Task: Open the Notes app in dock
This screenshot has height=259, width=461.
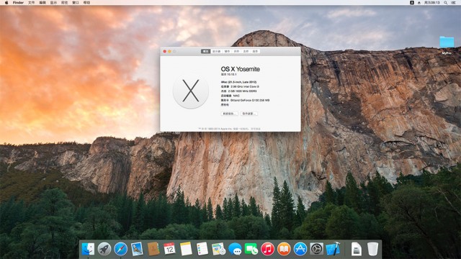Action: 186,249
